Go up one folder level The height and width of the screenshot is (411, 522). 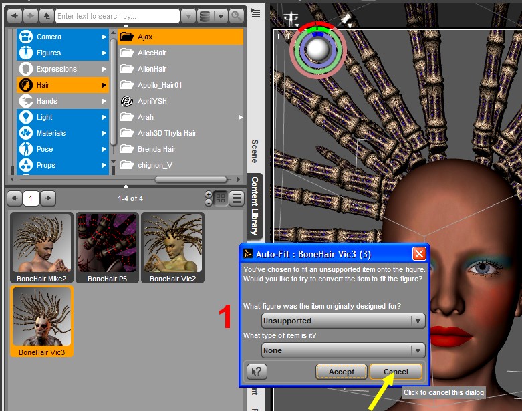click(x=47, y=16)
